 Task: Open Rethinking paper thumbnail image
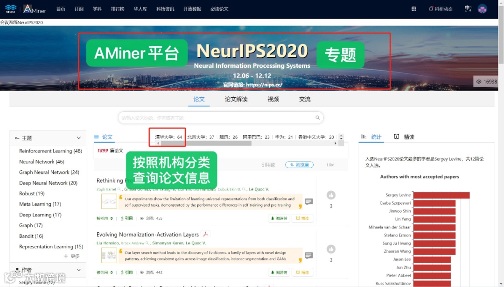109,201
